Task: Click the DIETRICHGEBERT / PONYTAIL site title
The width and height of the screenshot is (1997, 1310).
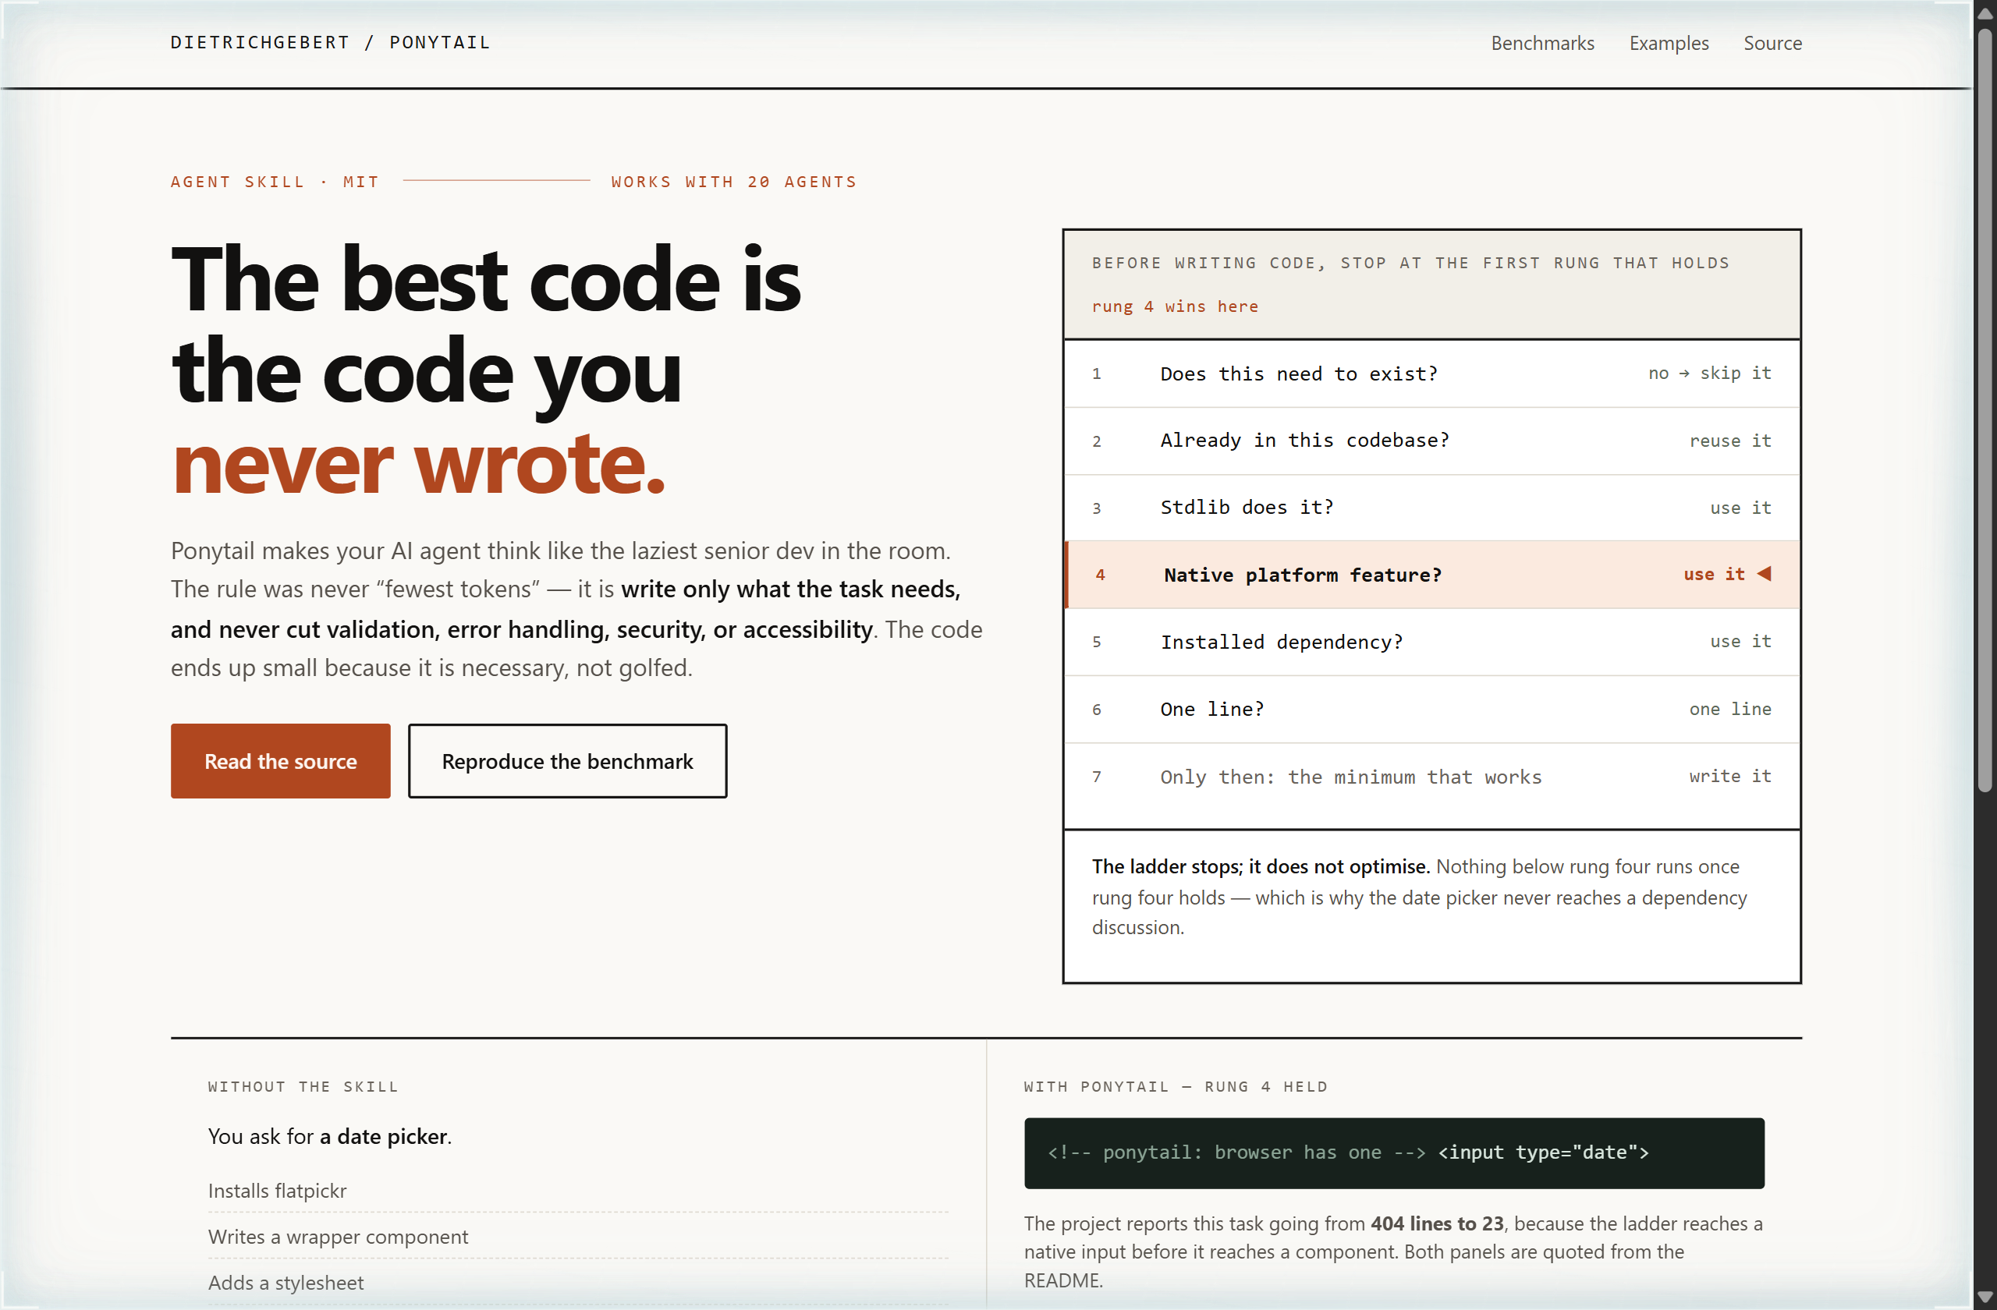Action: click(331, 42)
